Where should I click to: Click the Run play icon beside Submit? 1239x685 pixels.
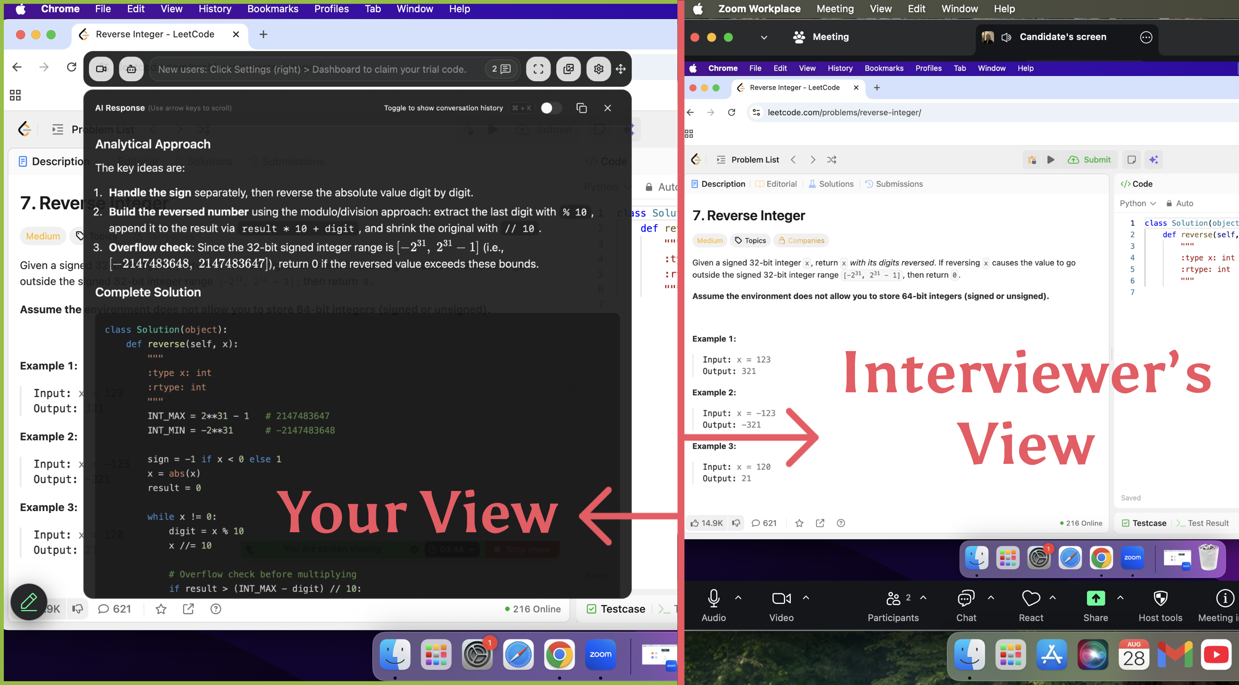1051,160
